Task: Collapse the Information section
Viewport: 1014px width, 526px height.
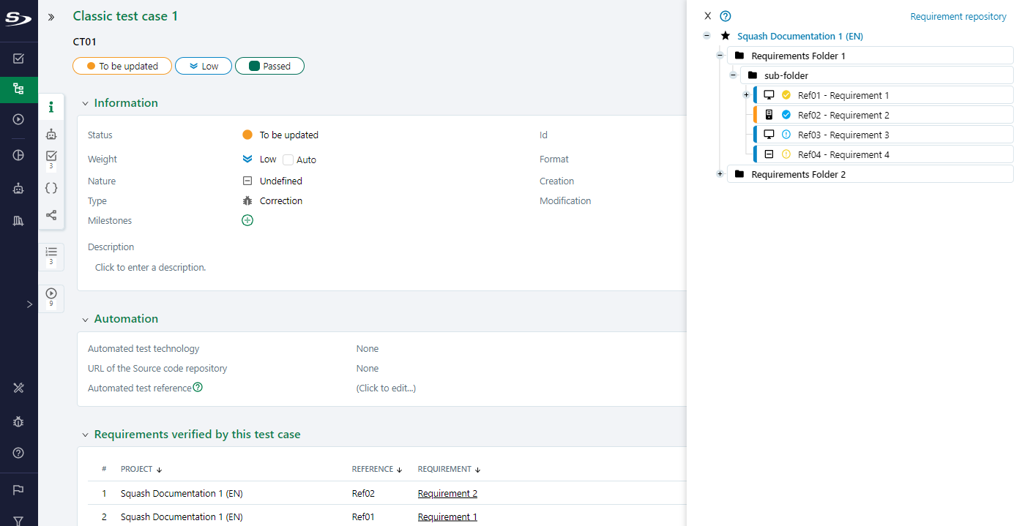Action: point(85,102)
